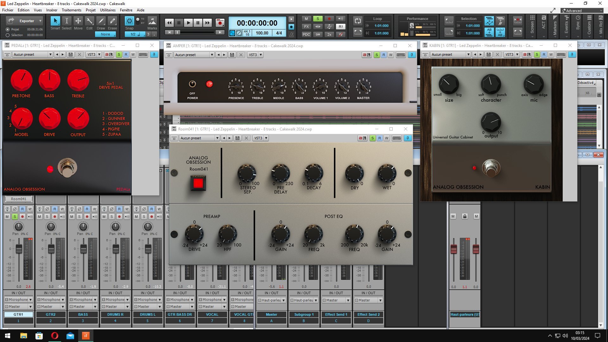
Task: Click the Rewind transport button
Action: 169,23
